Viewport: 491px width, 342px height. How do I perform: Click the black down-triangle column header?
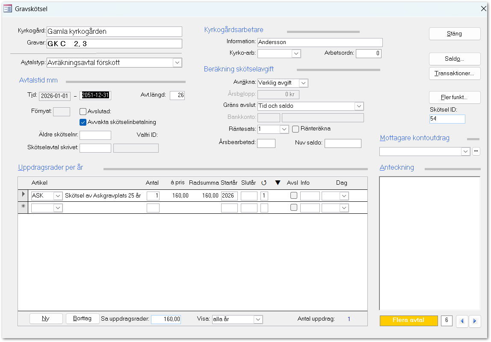[x=278, y=183]
